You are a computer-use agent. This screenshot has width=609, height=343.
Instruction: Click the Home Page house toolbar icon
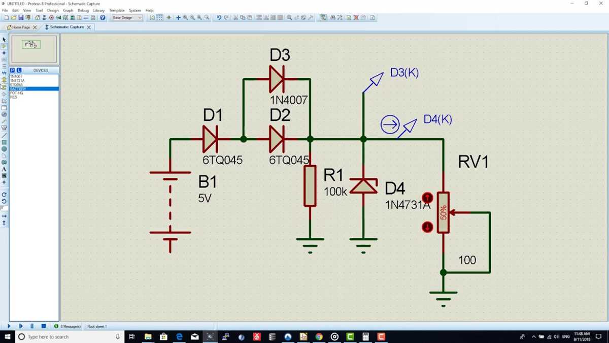tap(37, 18)
